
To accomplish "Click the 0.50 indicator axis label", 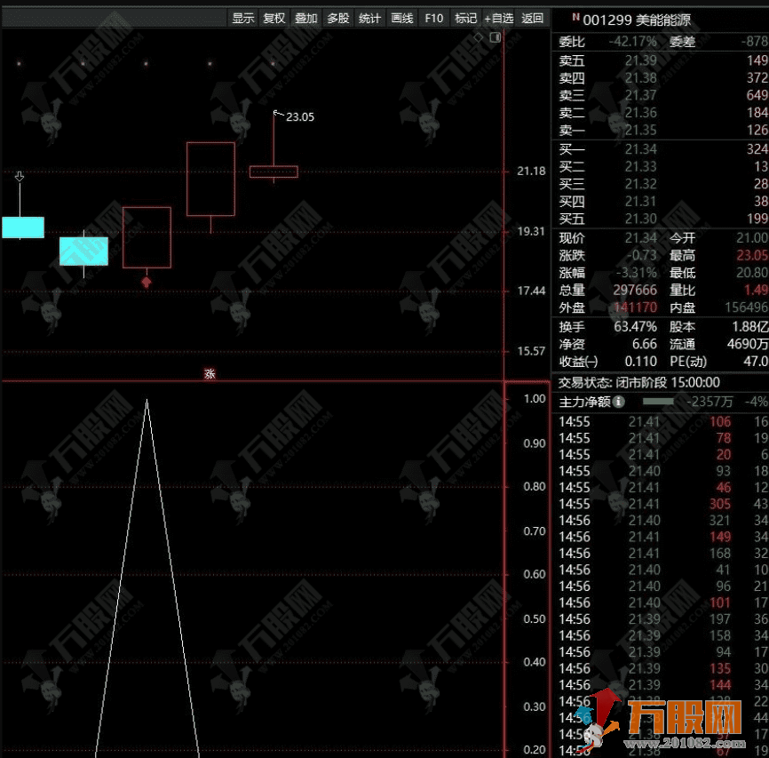I will point(535,618).
